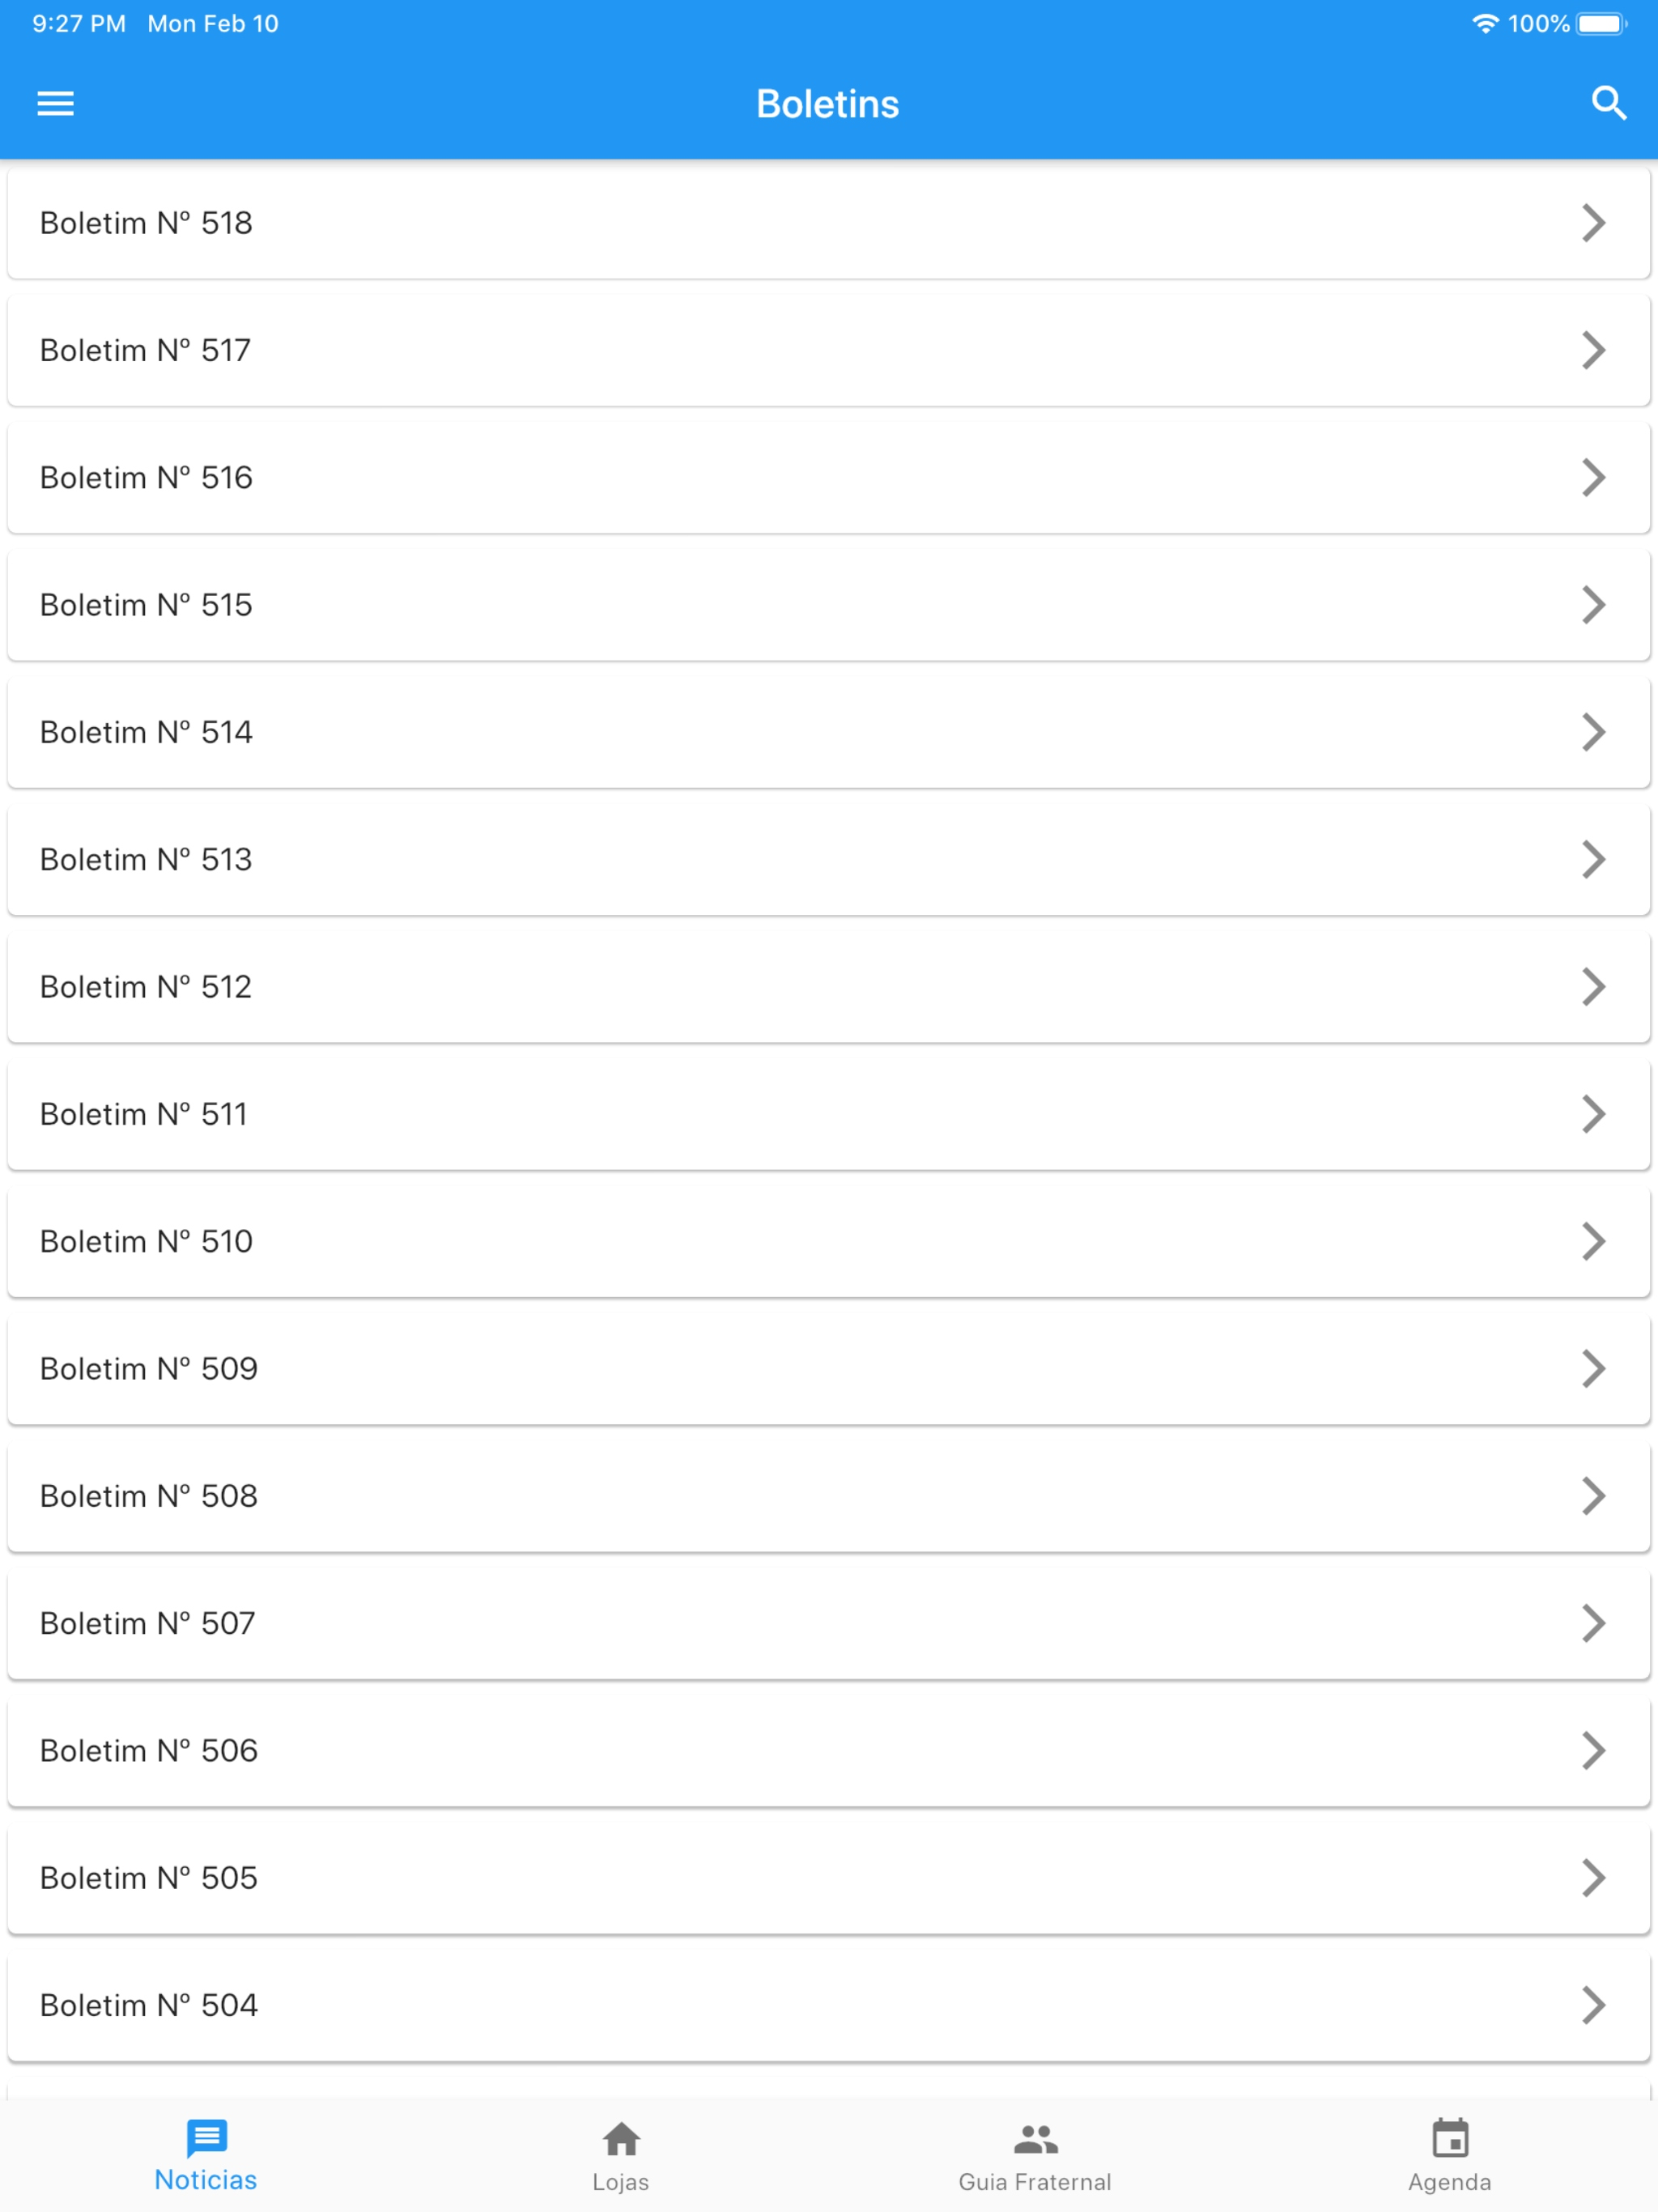The width and height of the screenshot is (1658, 2212).
Task: Tap the battery indicator in status bar
Action: [1602, 24]
